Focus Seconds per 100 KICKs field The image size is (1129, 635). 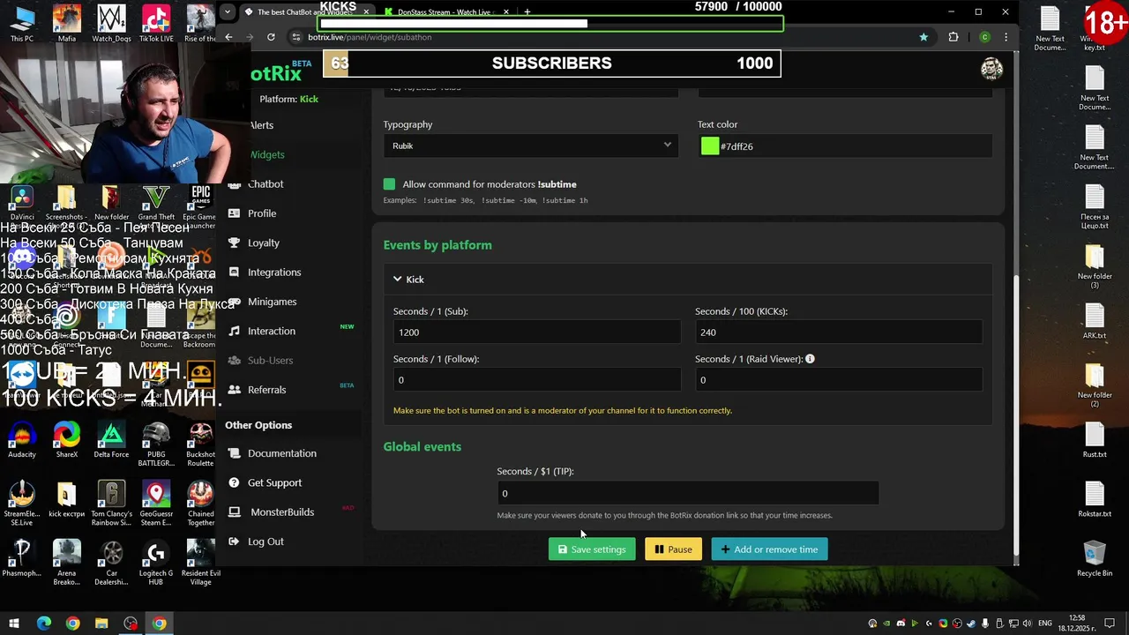[x=838, y=332]
